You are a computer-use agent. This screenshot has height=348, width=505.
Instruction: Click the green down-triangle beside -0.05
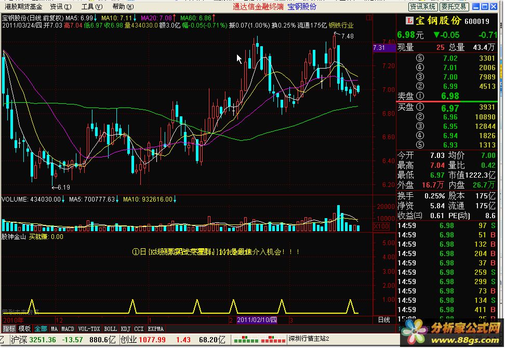pos(437,35)
